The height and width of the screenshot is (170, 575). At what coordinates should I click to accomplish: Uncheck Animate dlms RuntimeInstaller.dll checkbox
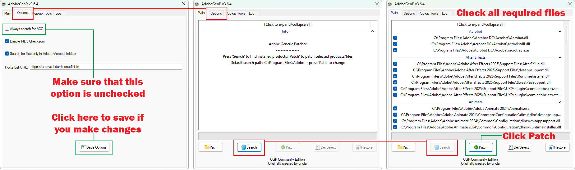click(x=395, y=127)
